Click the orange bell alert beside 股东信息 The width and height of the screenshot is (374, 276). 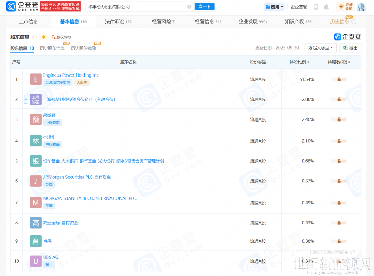tap(44, 37)
